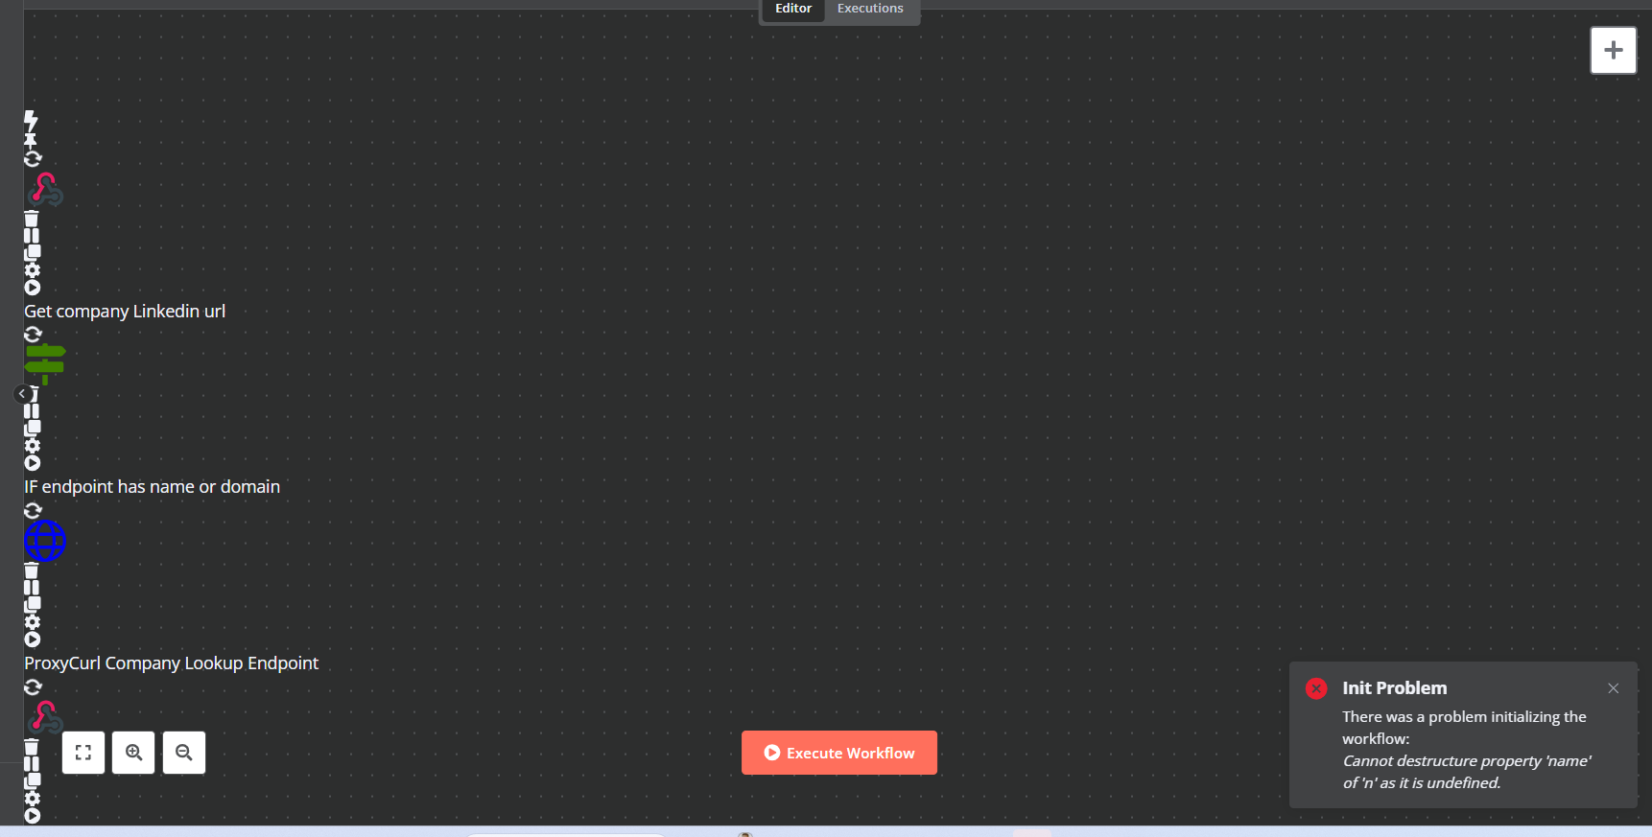Viewport: 1652px width, 837px height.
Task: Click the lightning bolt trigger icon
Action: (31, 121)
